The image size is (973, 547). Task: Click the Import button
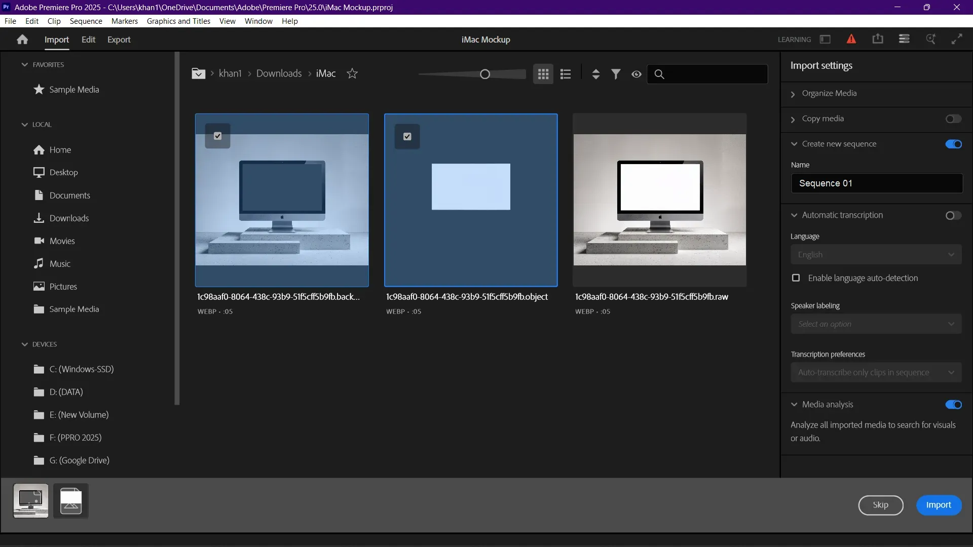(x=938, y=505)
